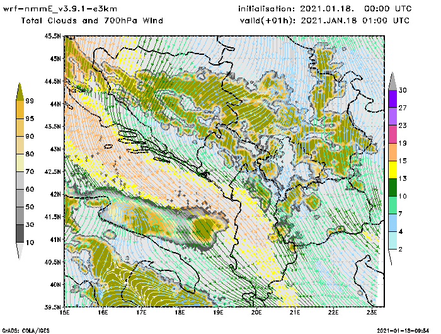Screen dimensions: 441x334
Task: Select the 60–70 light gray cloud swatch
Action: (20, 180)
